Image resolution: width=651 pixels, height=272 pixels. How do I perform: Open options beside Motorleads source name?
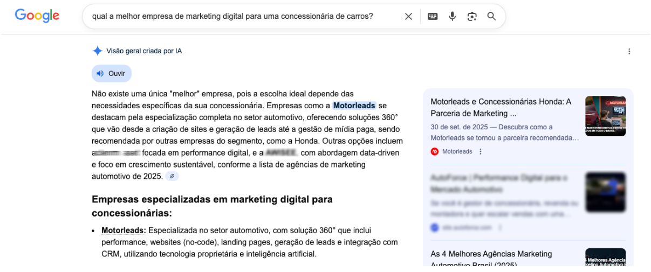(x=481, y=151)
